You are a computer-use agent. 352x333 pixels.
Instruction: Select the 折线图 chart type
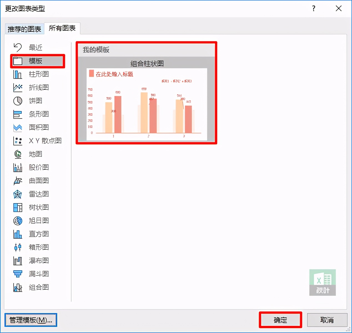pyautogui.click(x=39, y=87)
